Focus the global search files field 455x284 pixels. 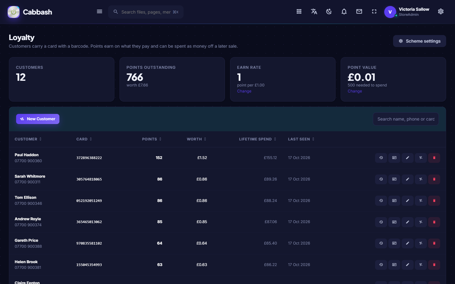point(146,12)
